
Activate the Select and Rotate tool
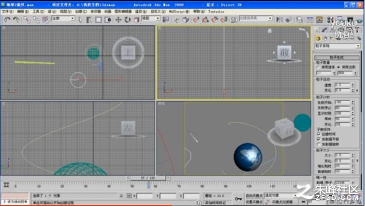(x=127, y=20)
